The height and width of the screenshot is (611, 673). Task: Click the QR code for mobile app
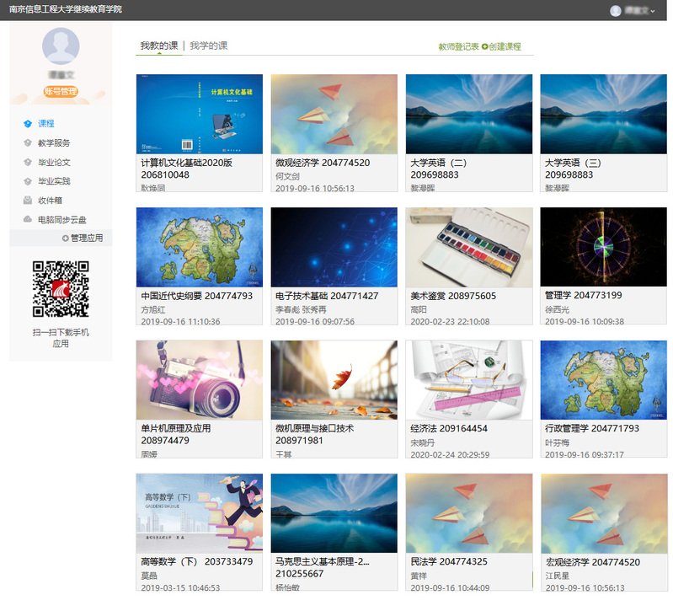[x=61, y=289]
